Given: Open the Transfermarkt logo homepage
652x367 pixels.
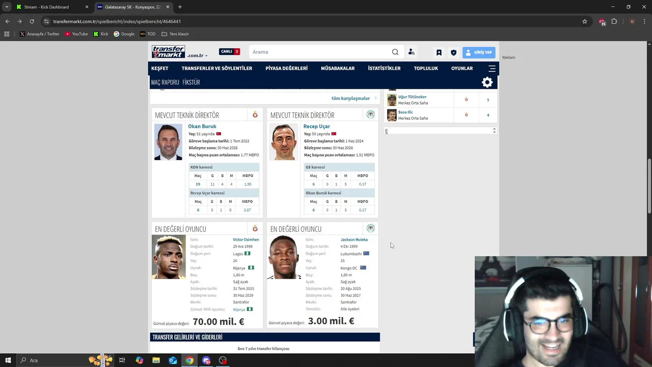Looking at the screenshot, I should [x=168, y=52].
